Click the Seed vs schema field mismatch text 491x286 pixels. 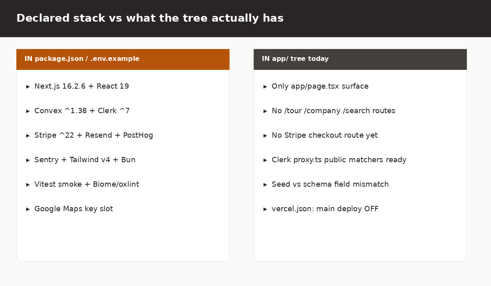click(x=330, y=184)
